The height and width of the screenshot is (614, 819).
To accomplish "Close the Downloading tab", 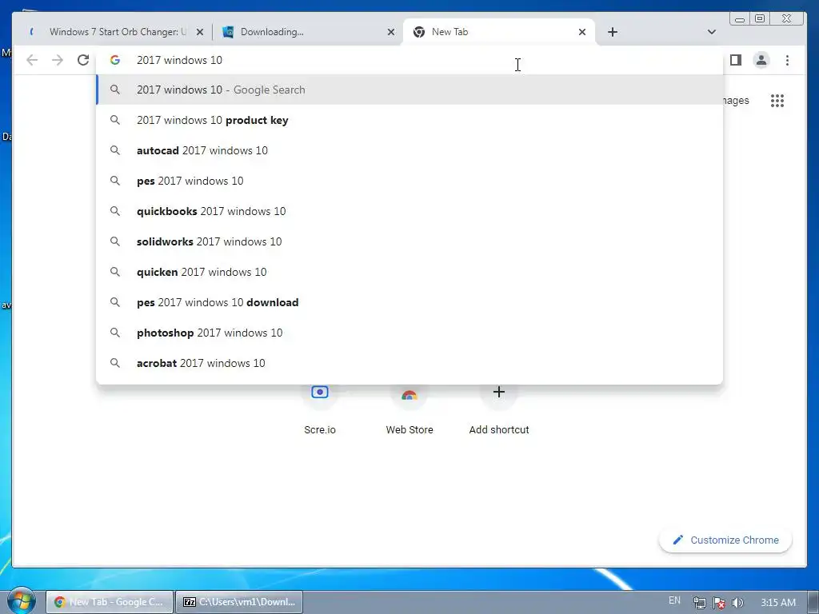I will click(x=390, y=32).
